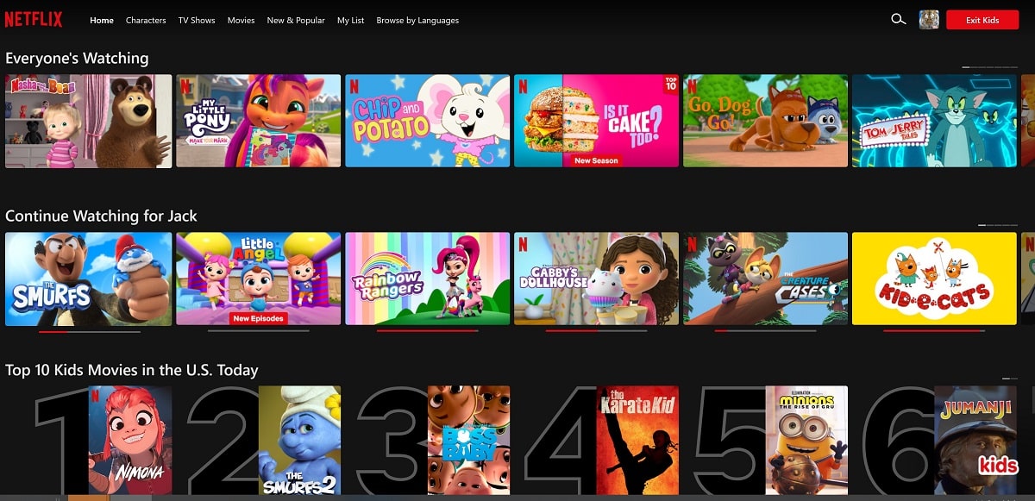Open the My Little Pony thumbnail

[258, 121]
